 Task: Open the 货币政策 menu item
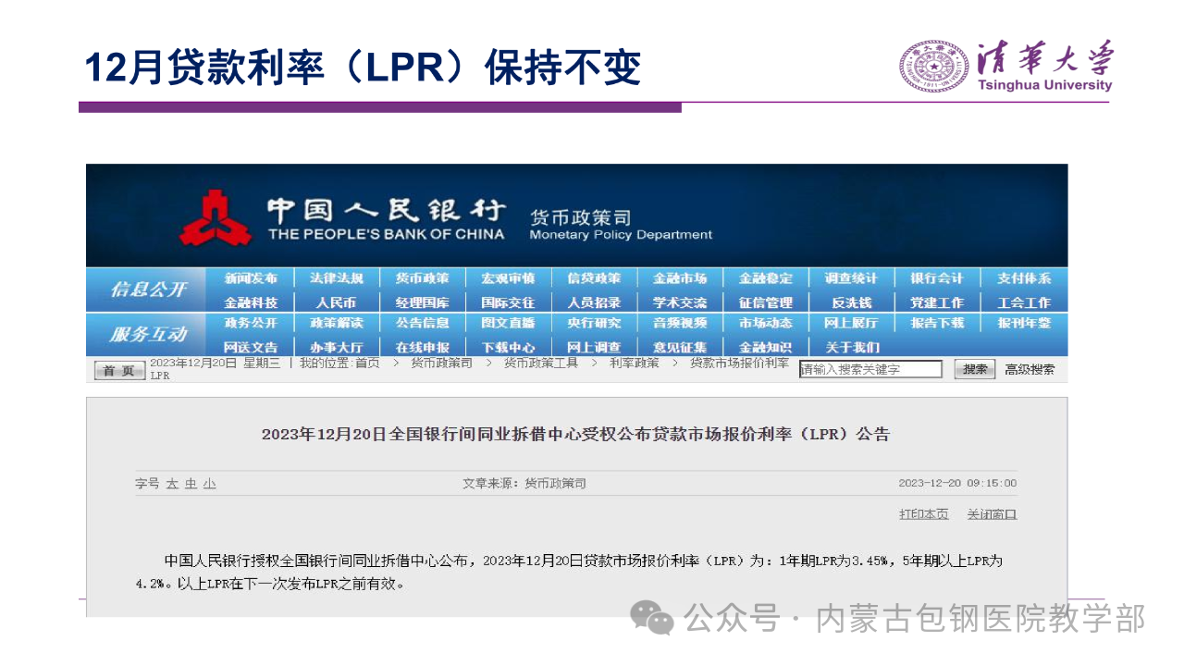click(x=423, y=278)
